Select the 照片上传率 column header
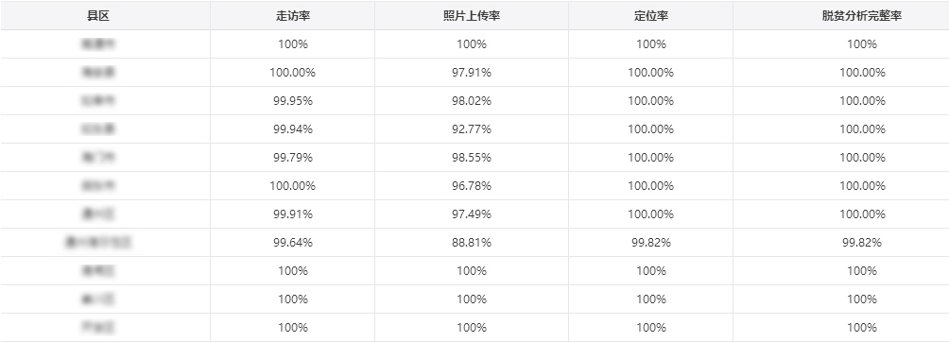The image size is (949, 342). [x=472, y=16]
